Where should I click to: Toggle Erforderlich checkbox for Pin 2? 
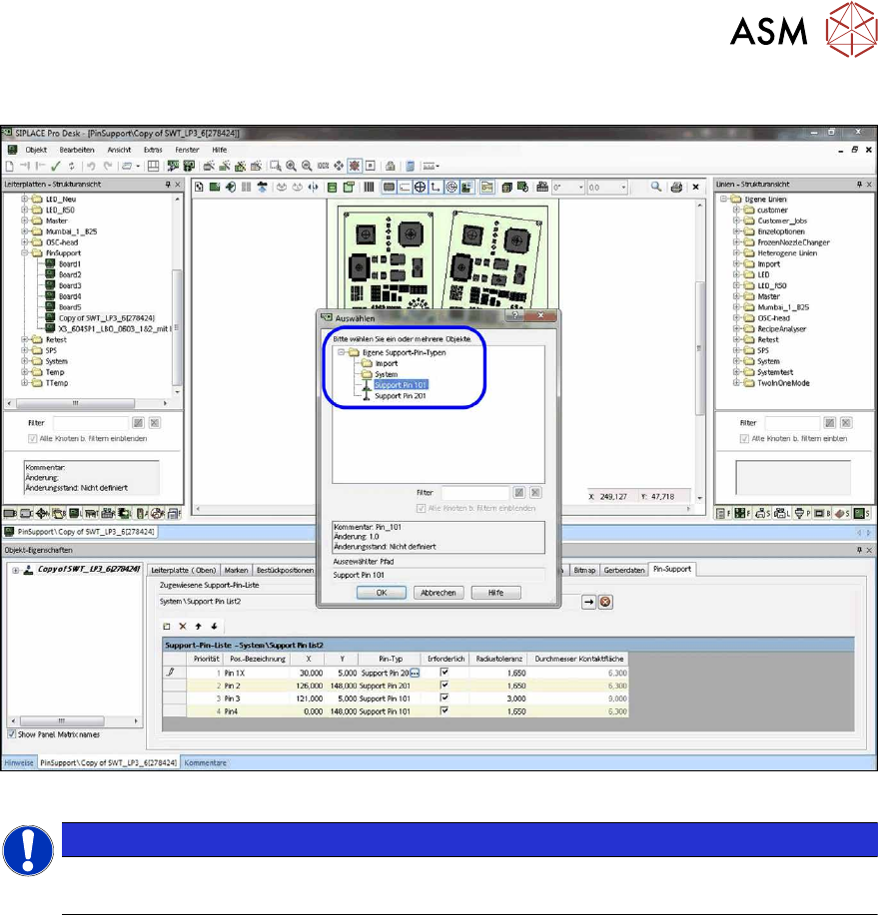444,686
